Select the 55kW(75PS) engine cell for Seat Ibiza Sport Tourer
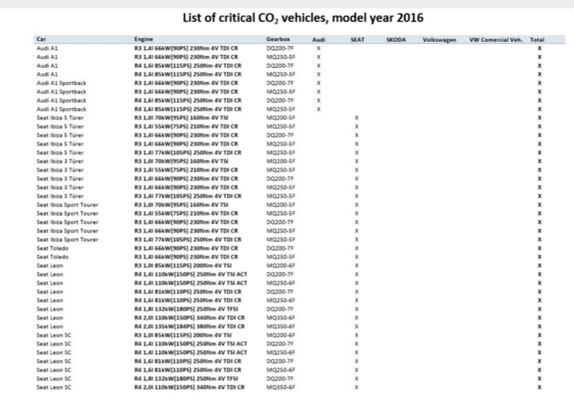 [186, 214]
